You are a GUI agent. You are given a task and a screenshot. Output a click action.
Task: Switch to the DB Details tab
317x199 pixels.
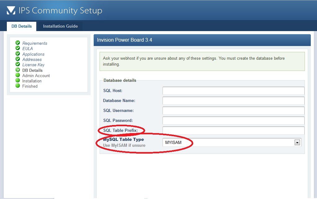pos(22,26)
